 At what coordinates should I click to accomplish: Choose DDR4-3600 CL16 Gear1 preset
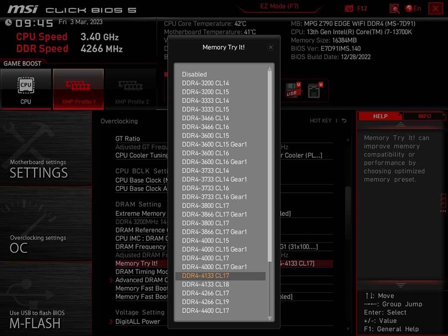pos(214,162)
